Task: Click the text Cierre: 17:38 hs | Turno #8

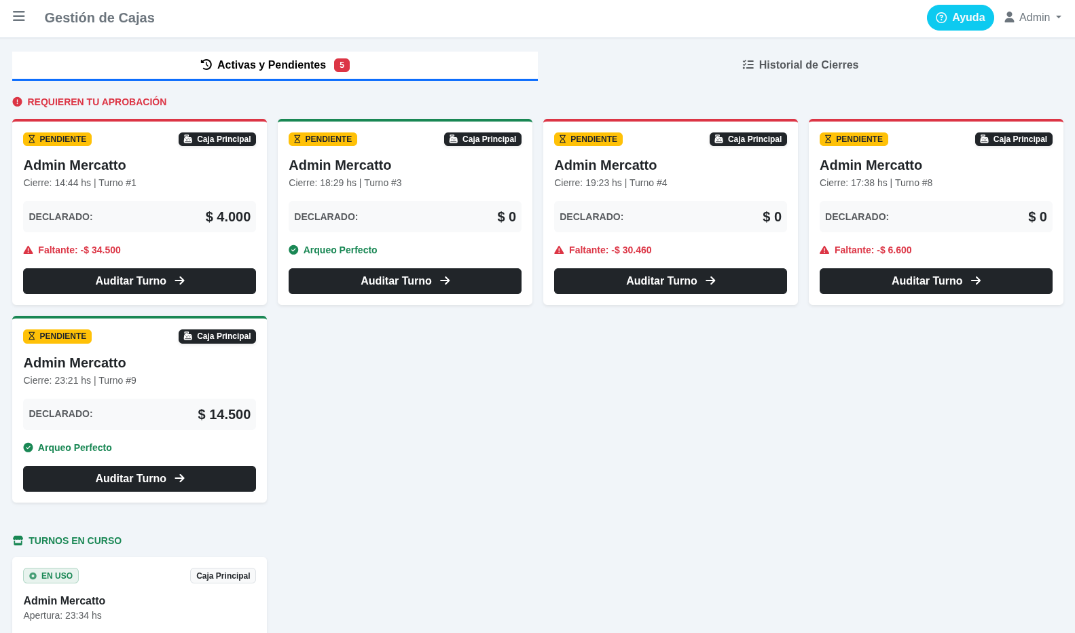Action: pyautogui.click(x=876, y=183)
